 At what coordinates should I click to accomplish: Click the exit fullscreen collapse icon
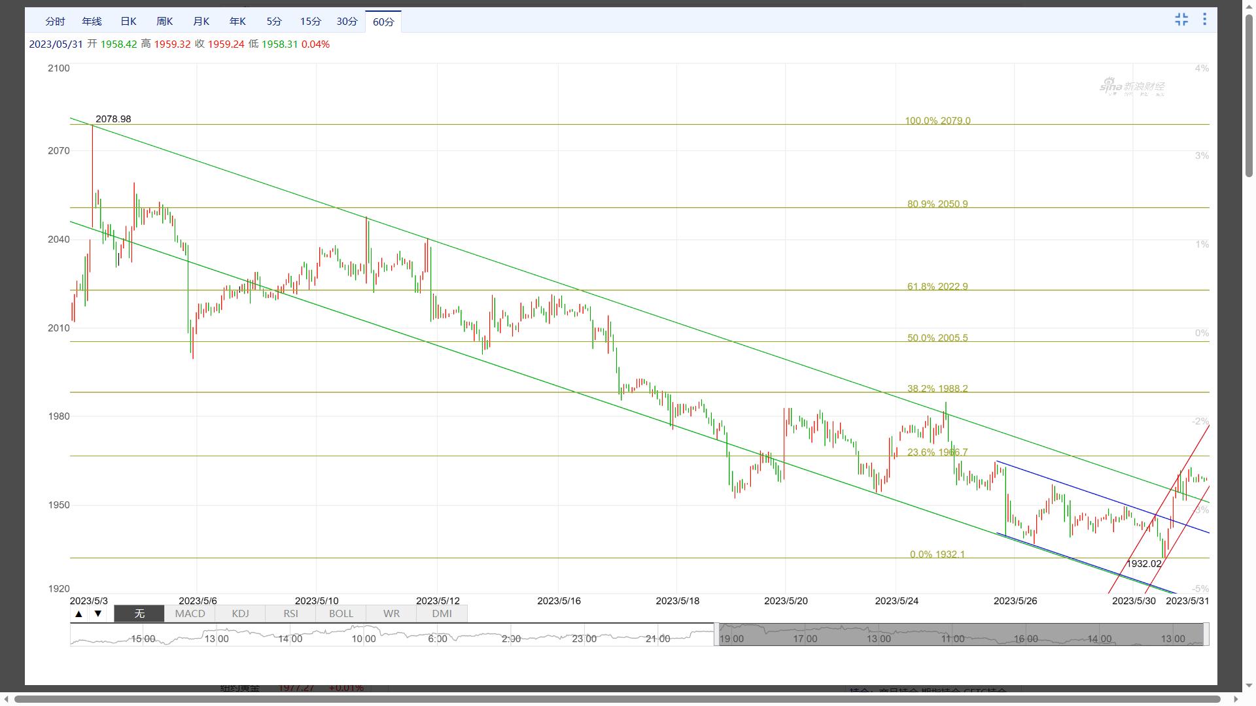click(x=1181, y=20)
